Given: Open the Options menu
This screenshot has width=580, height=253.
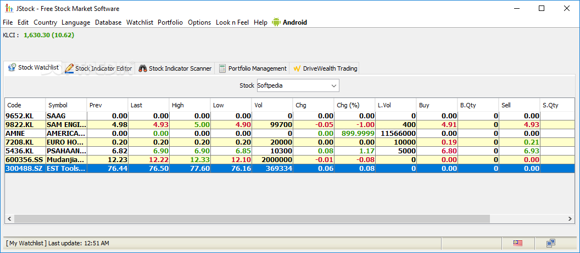Looking at the screenshot, I should click(199, 22).
